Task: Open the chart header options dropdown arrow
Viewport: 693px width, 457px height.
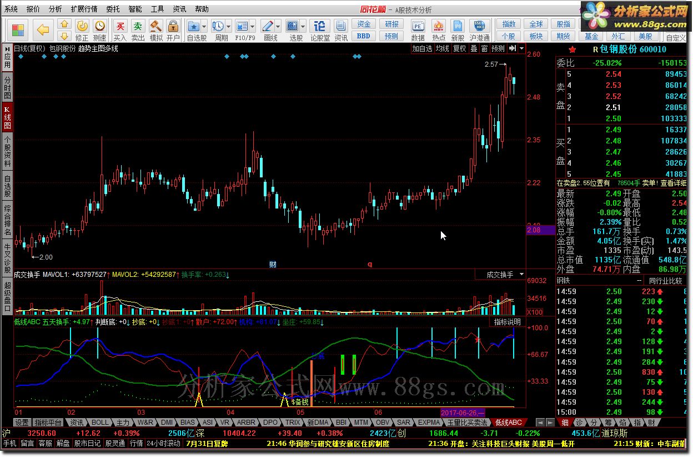Action: click(523, 48)
